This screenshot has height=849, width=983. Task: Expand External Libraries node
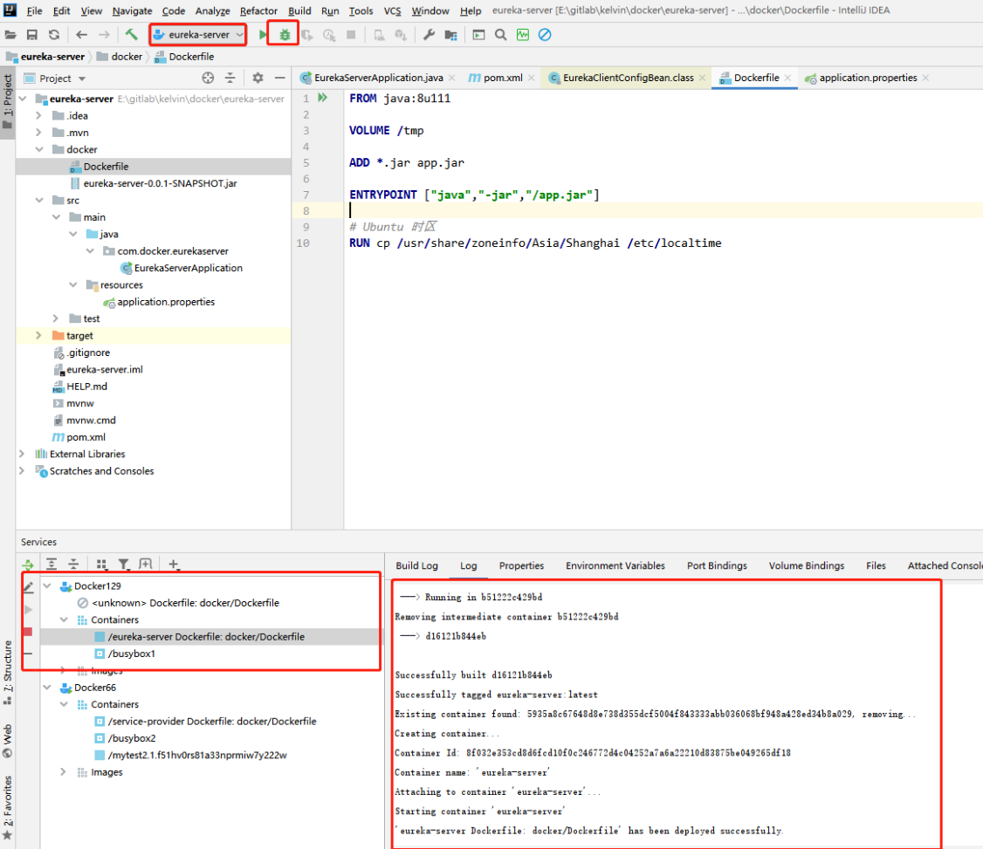pyautogui.click(x=22, y=454)
